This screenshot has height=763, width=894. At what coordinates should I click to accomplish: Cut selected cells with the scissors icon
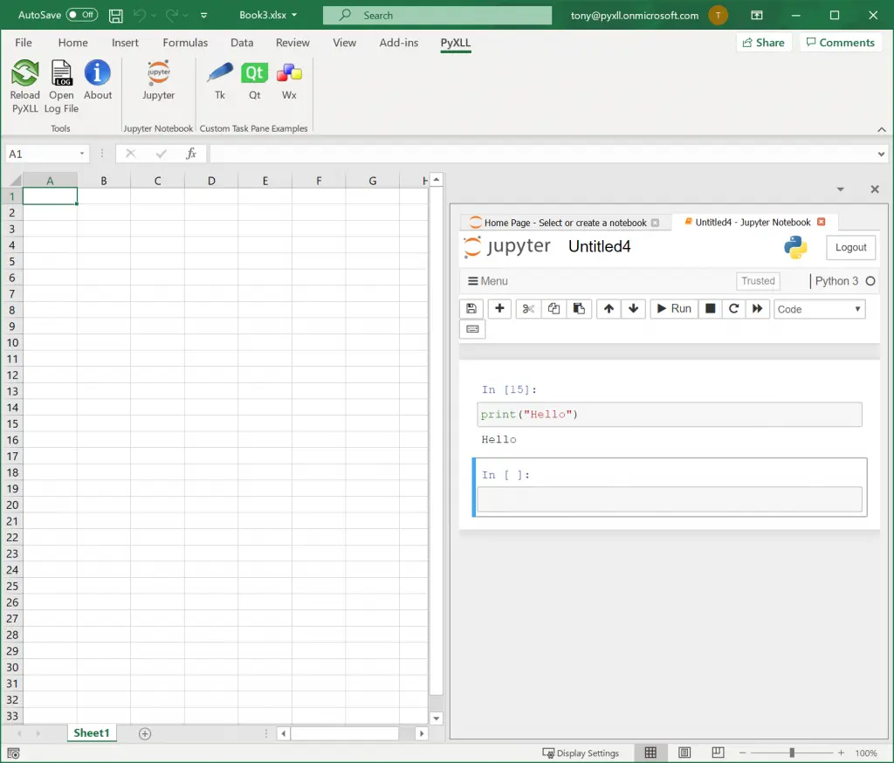coord(528,308)
